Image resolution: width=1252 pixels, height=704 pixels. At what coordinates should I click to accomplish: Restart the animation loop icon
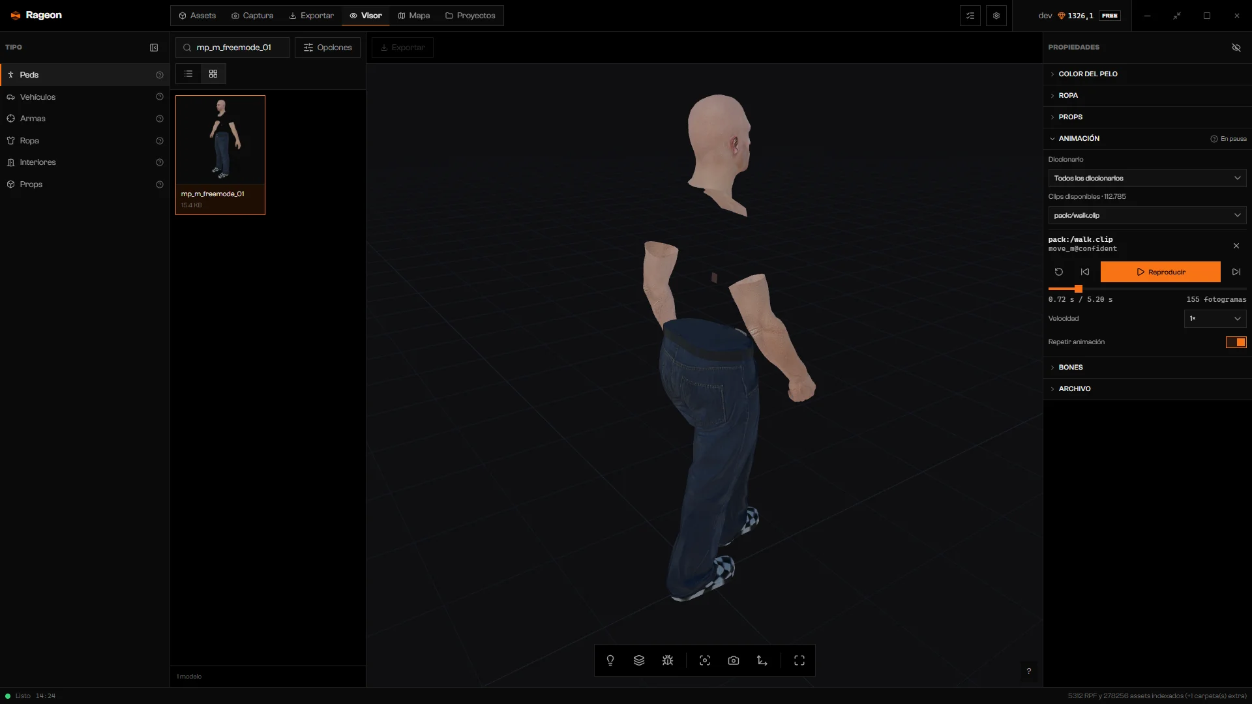coord(1059,272)
